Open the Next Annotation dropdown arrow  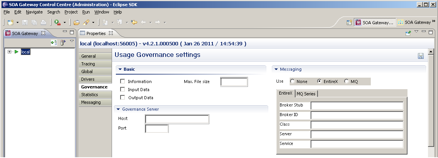[112, 22]
